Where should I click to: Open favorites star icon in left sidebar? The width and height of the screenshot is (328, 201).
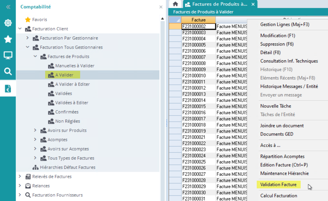pos(8,39)
